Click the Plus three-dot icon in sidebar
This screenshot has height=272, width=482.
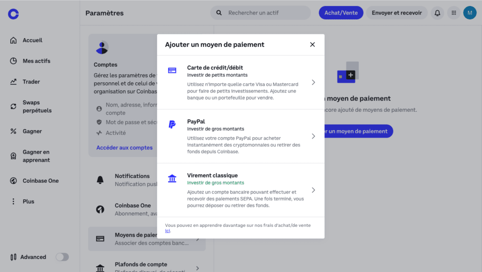pyautogui.click(x=13, y=201)
